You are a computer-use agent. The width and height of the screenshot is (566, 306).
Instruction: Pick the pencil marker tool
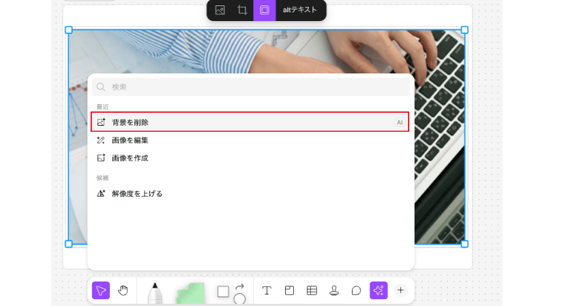coord(155,293)
